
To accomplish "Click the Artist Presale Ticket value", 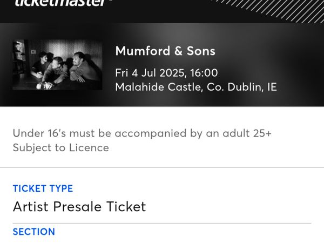I will click(79, 206).
